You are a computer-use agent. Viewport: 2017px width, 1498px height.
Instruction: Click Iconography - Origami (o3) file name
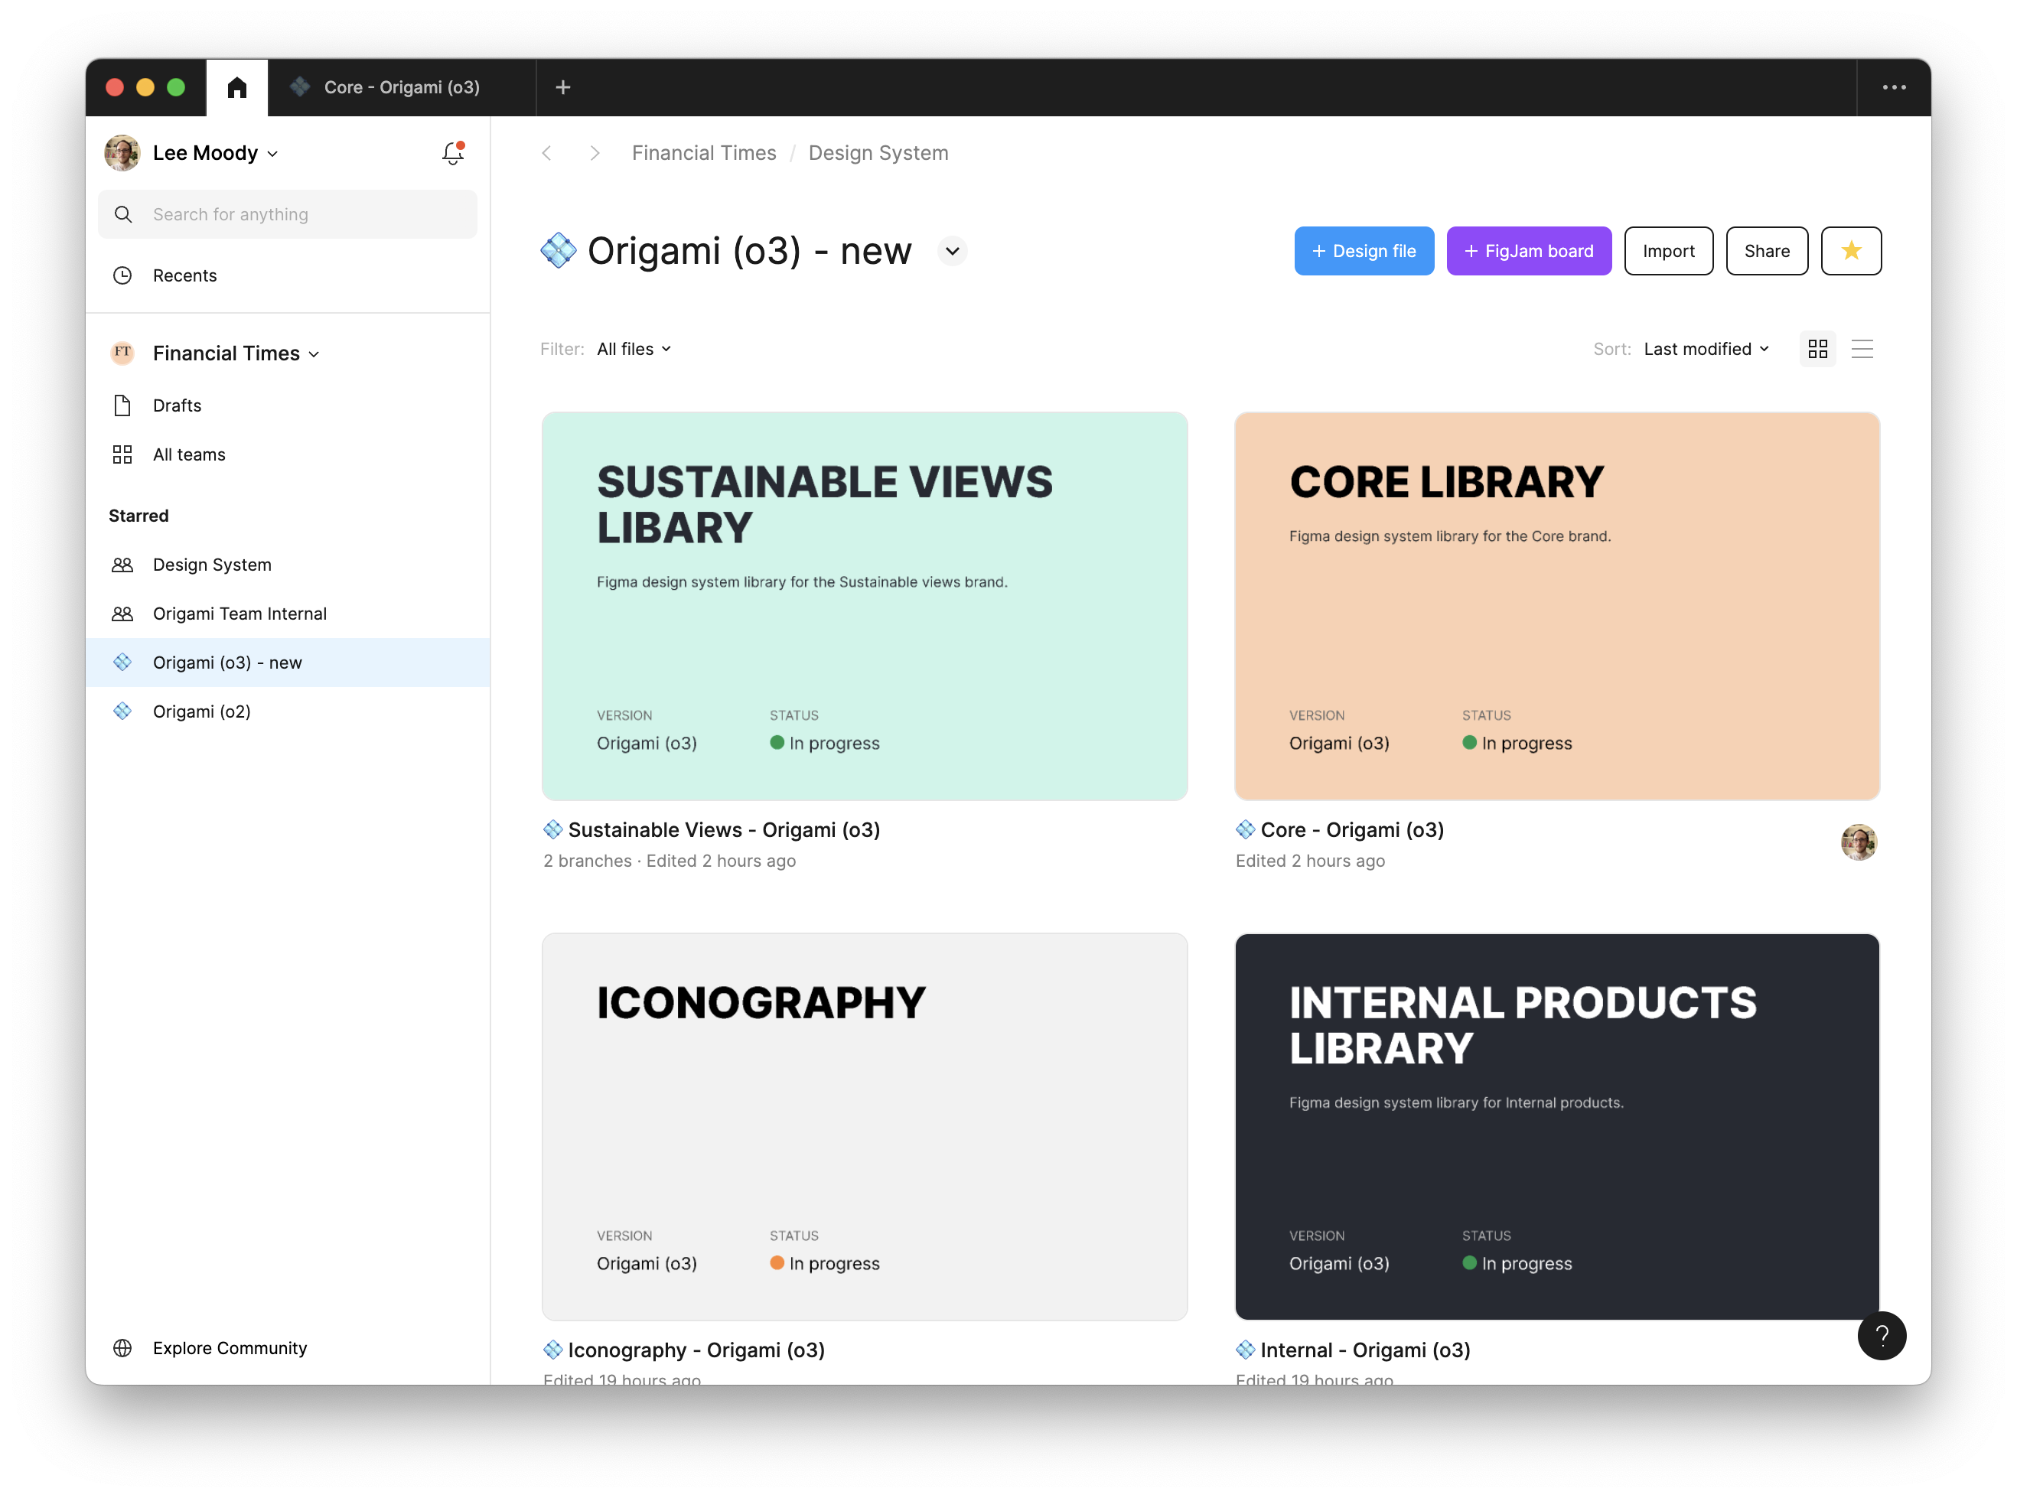tap(696, 1350)
